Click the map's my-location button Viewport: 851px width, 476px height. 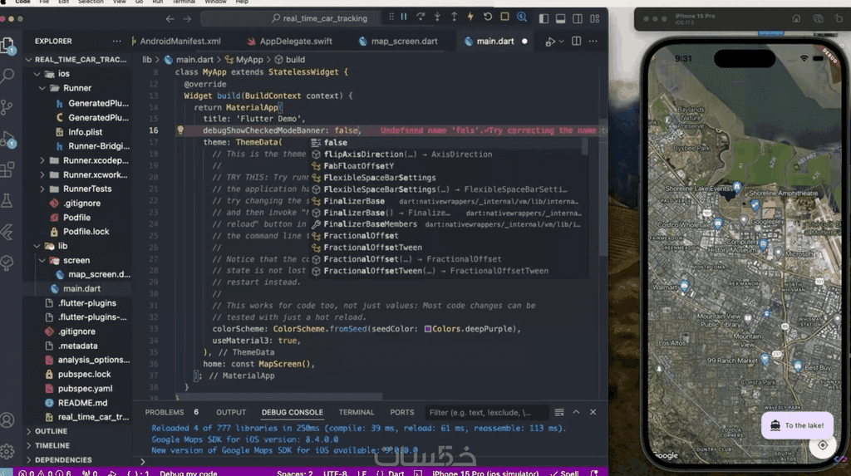click(822, 445)
